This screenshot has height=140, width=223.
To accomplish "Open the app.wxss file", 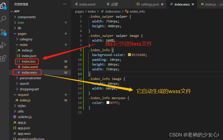I will click(24, 133).
